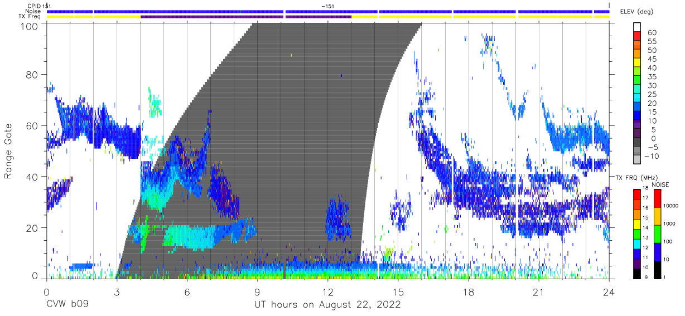The image size is (685, 316).
Task: Click the 'Range Gate' y-axis label
Action: [8, 150]
